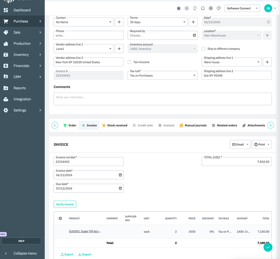Open the Terms dropdown
Viewport: 280px width, 259px height.
[x=158, y=22]
